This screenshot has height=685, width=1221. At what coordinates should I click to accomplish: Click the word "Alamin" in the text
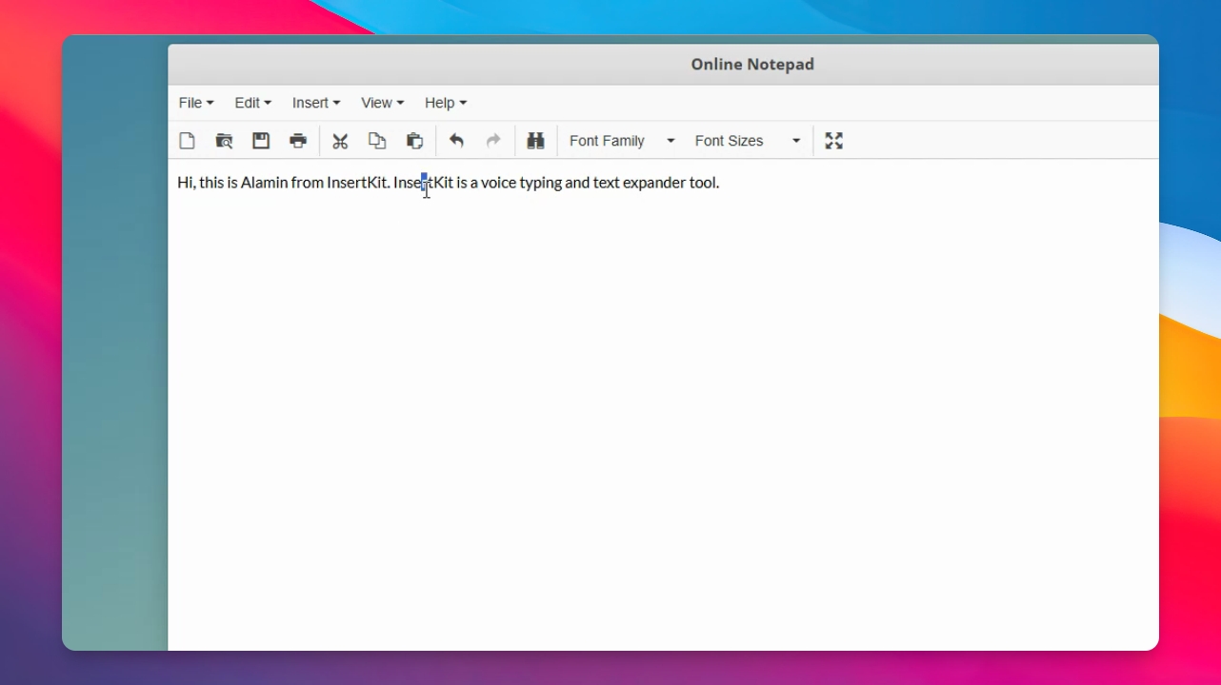[x=264, y=183]
